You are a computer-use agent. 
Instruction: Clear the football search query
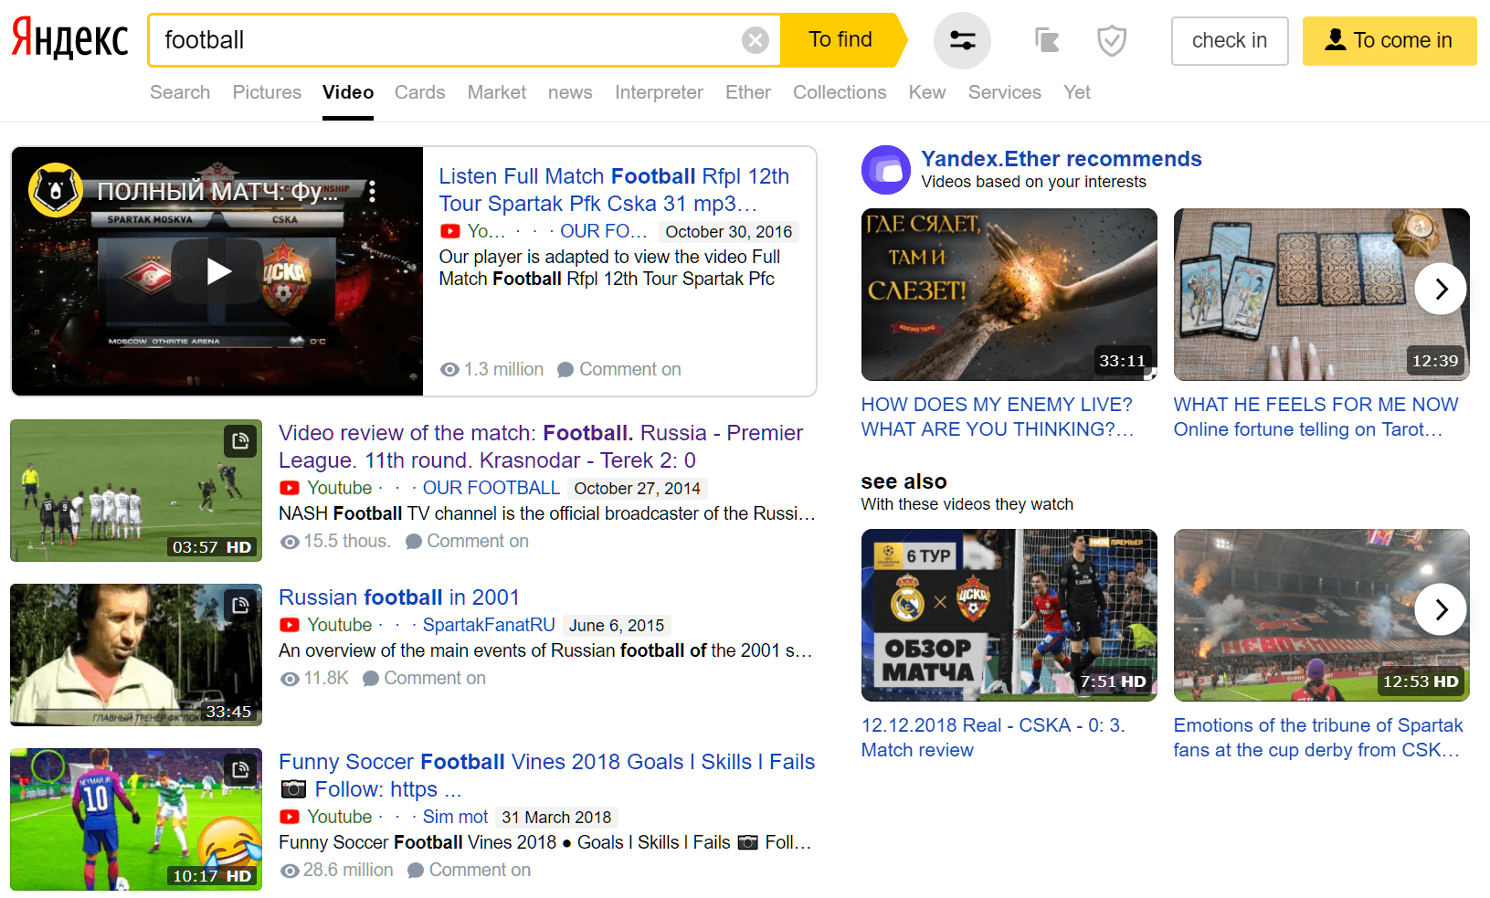(755, 40)
